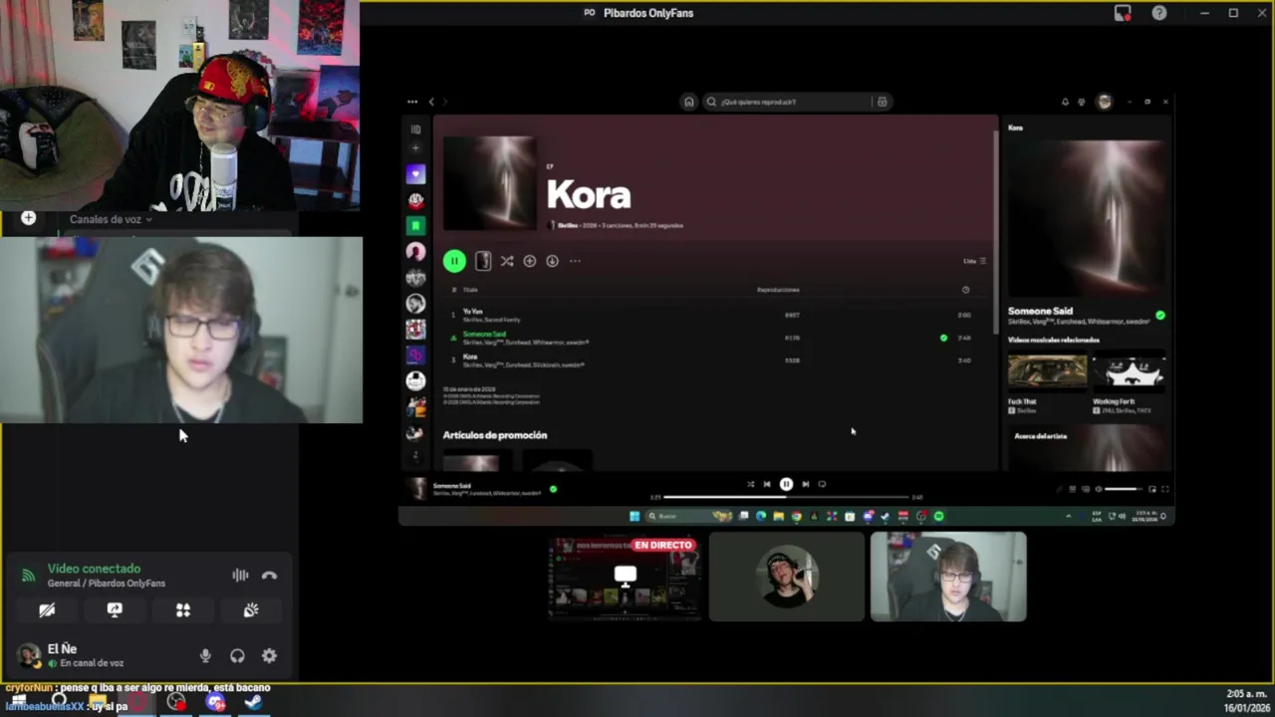Viewport: 1275px width, 717px height.
Task: Toggle repeat in the player bar
Action: tap(822, 484)
